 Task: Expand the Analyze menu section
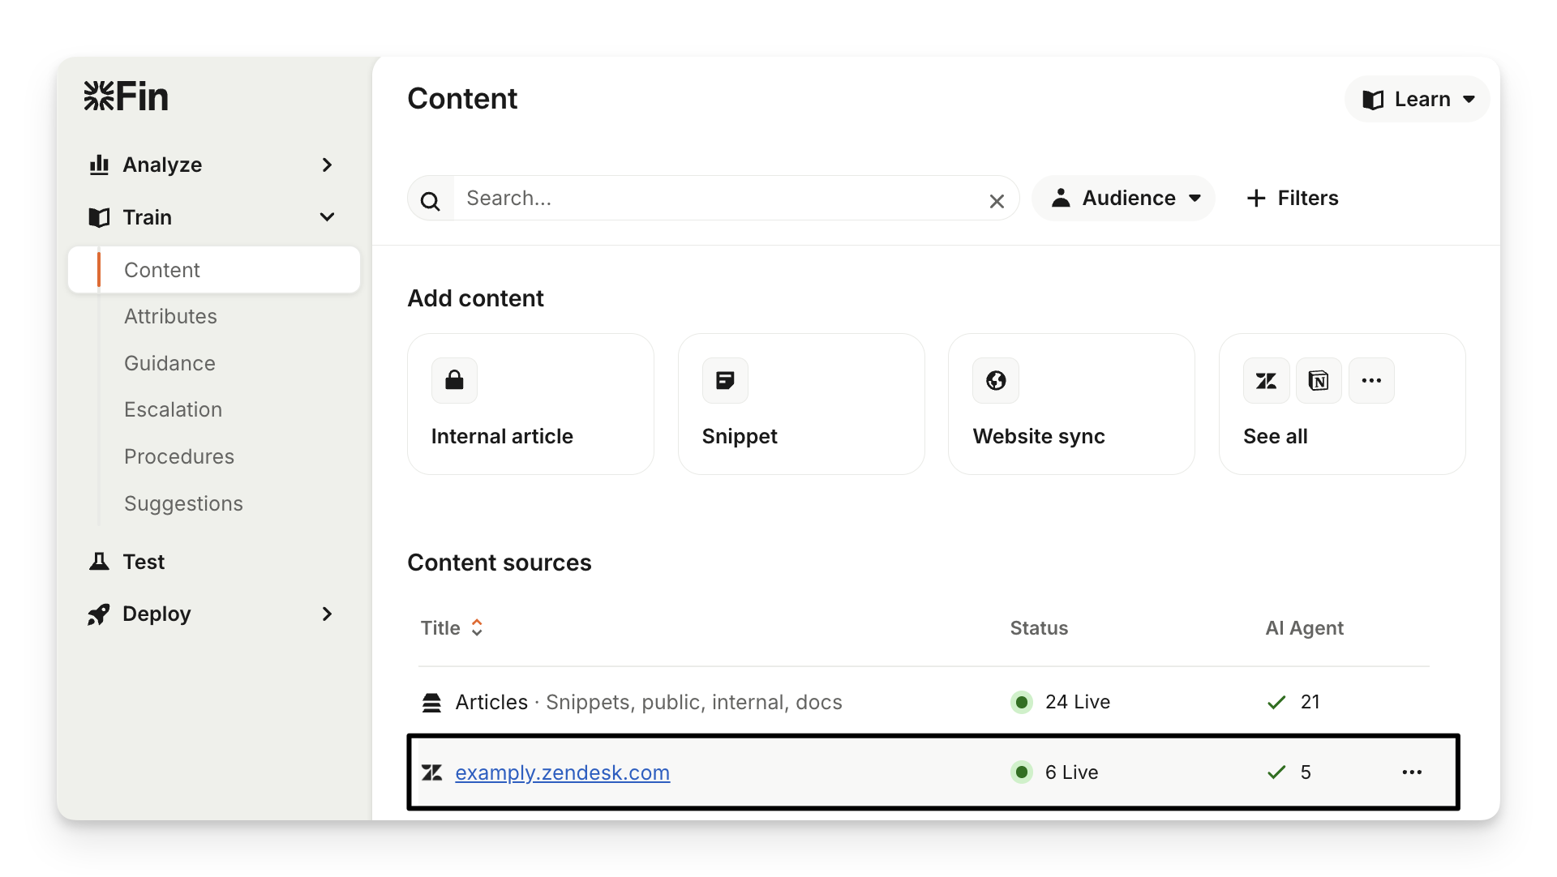pos(327,165)
